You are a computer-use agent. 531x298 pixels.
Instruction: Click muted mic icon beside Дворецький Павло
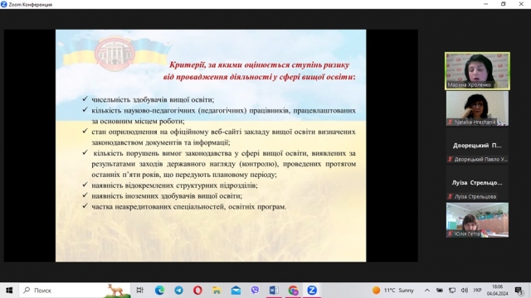(x=450, y=159)
